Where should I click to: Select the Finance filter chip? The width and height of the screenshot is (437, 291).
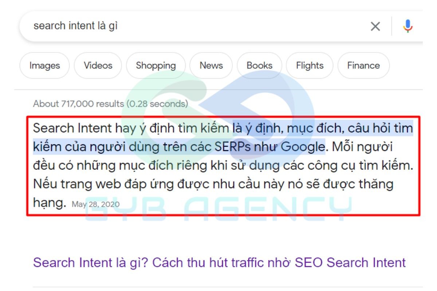coord(363,65)
